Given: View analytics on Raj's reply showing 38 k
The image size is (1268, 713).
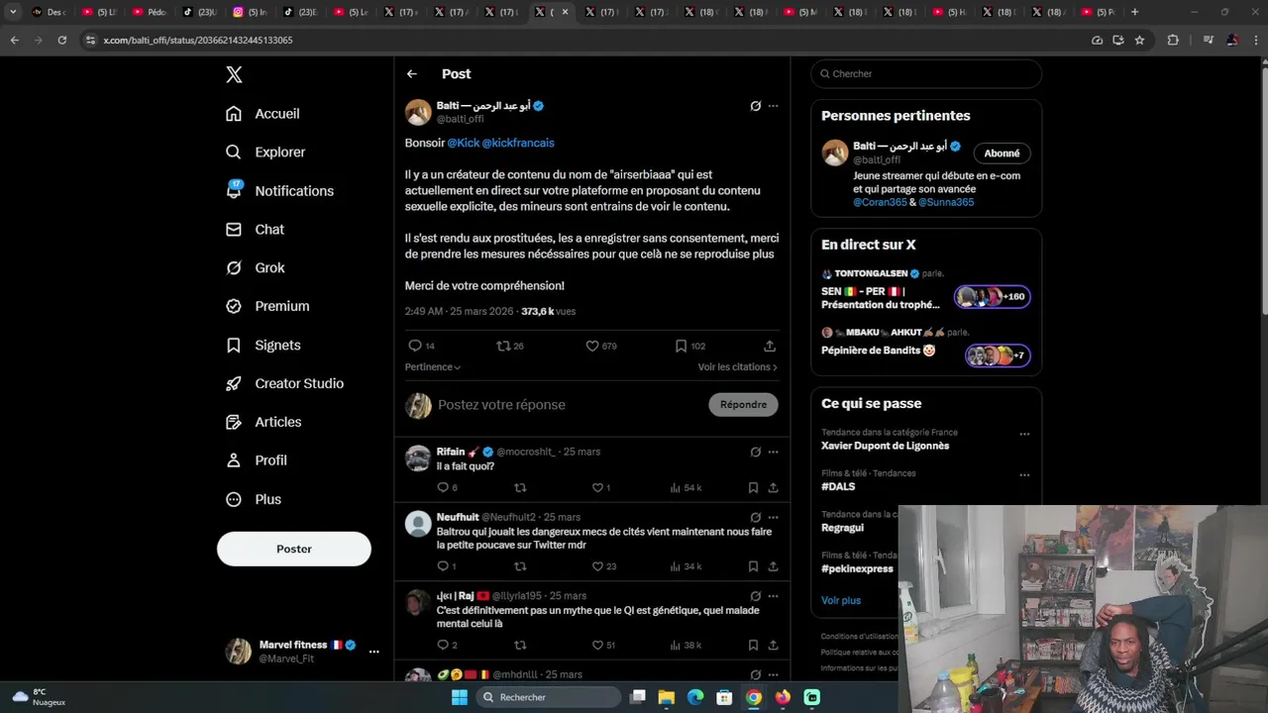Looking at the screenshot, I should [x=686, y=645].
